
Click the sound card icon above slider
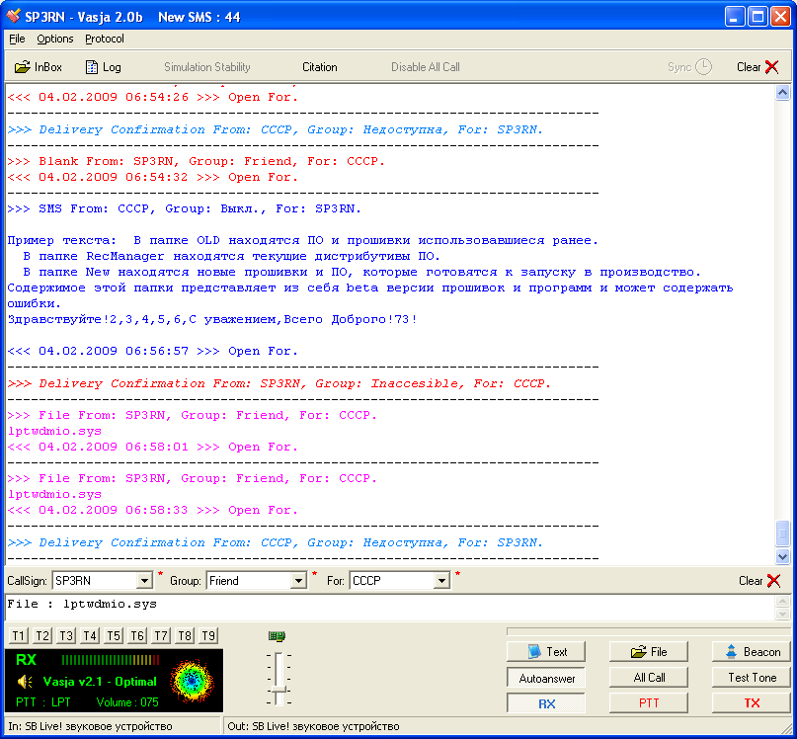pos(277,635)
